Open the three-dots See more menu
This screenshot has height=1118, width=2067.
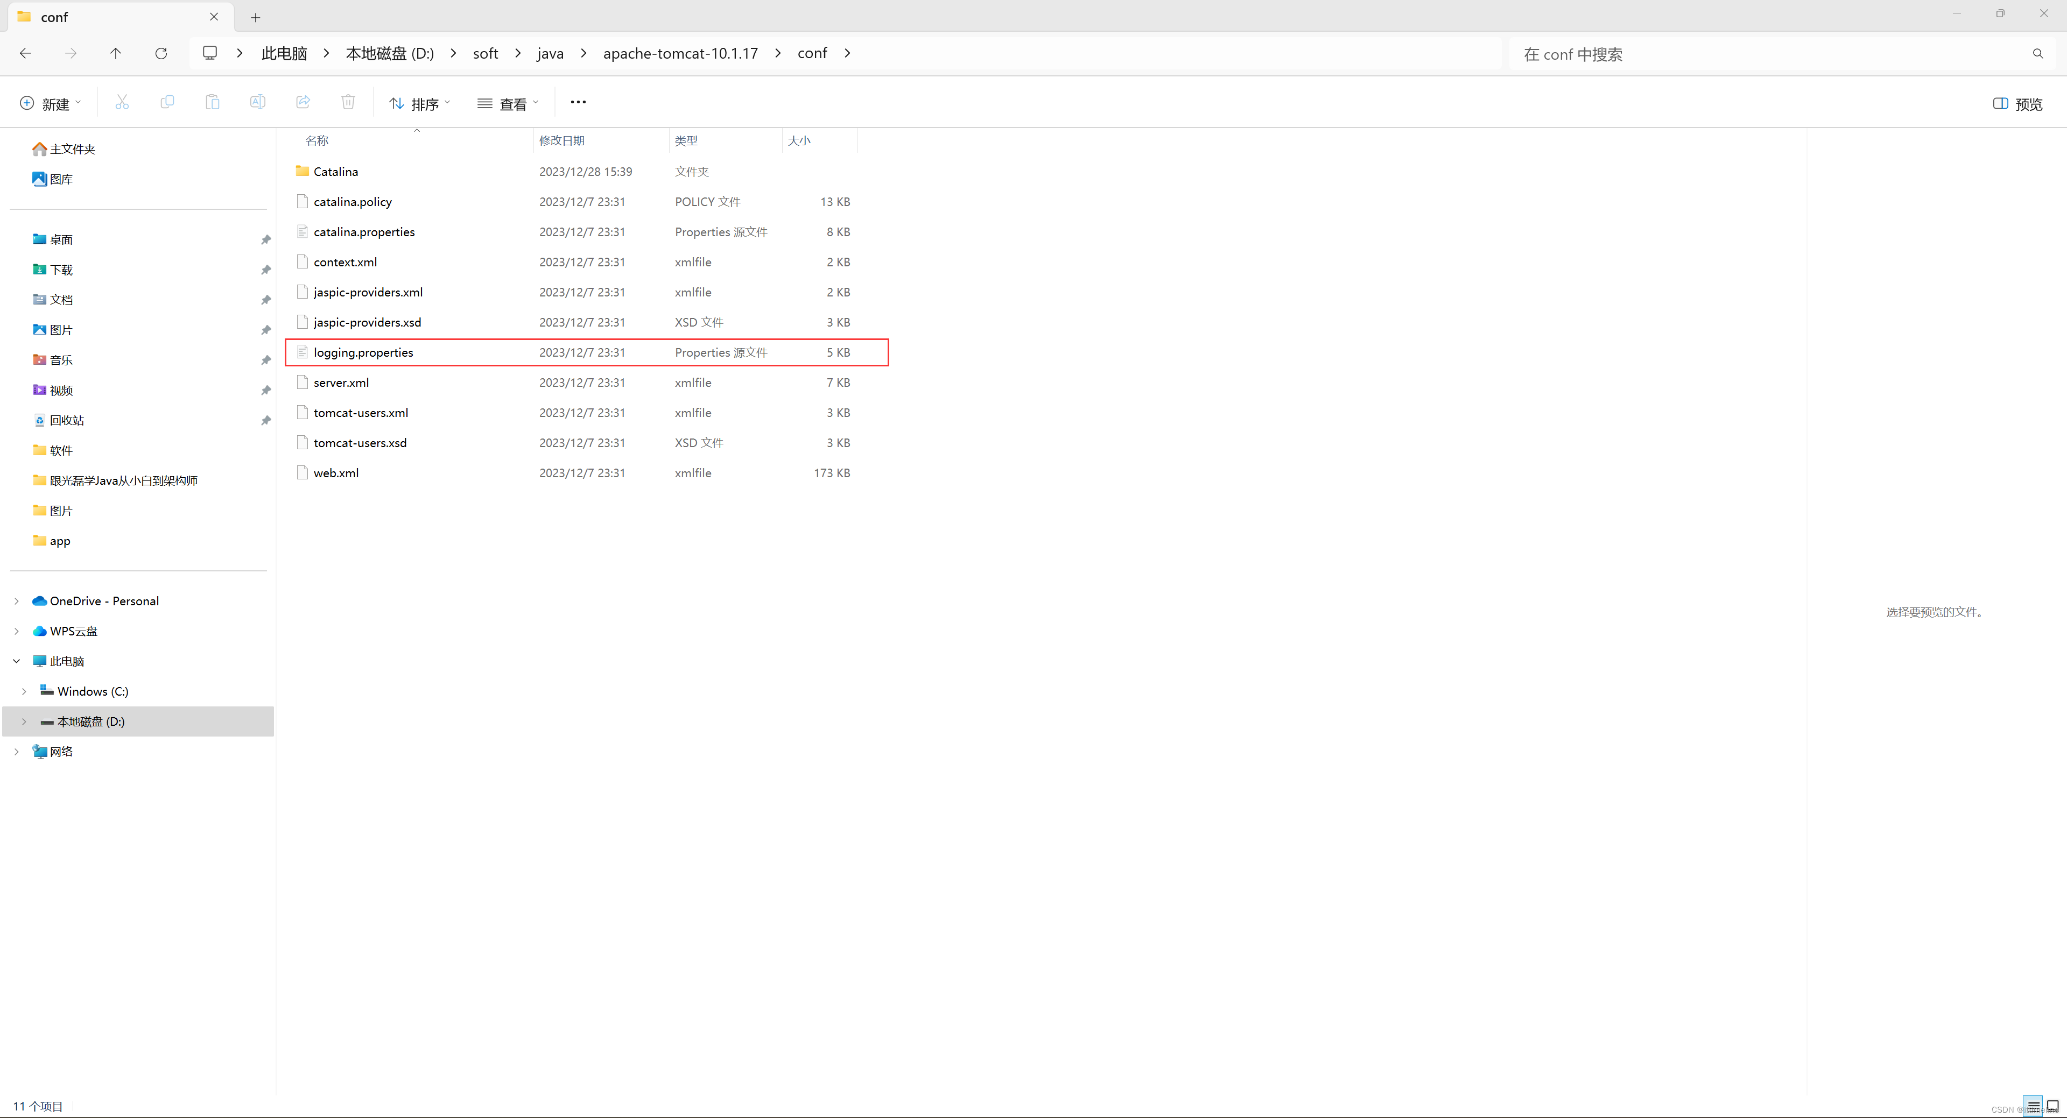click(578, 102)
